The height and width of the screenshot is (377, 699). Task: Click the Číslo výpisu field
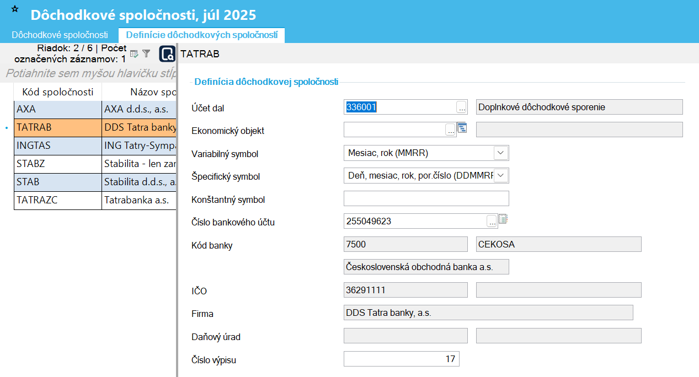401,359
